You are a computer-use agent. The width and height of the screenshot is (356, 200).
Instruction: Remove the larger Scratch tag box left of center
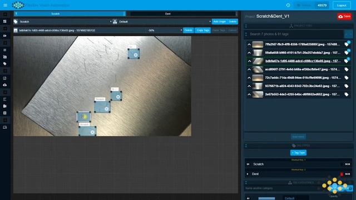pos(106,109)
